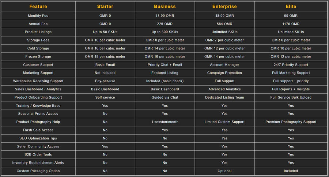Select the Business plan header

(x=165, y=7)
